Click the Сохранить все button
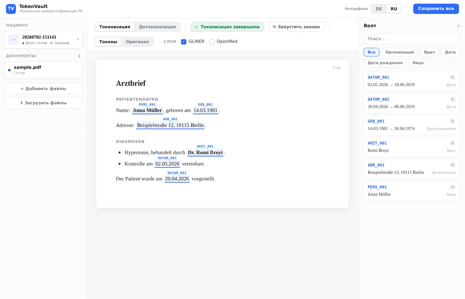Viewport: 465px width, 299px height. [x=436, y=9]
